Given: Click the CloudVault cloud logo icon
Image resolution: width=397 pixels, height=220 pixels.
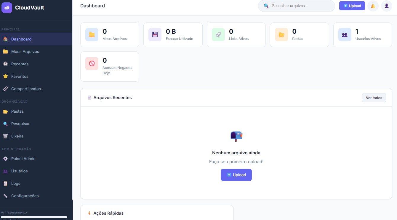Looking at the screenshot, I should click(x=7, y=8).
